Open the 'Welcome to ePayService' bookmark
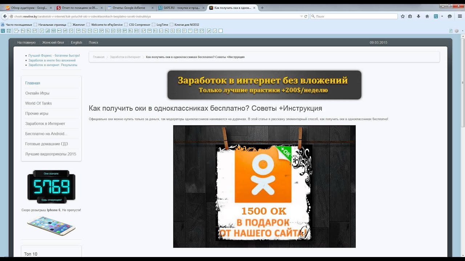This screenshot has height=261, width=465. tap(104, 25)
